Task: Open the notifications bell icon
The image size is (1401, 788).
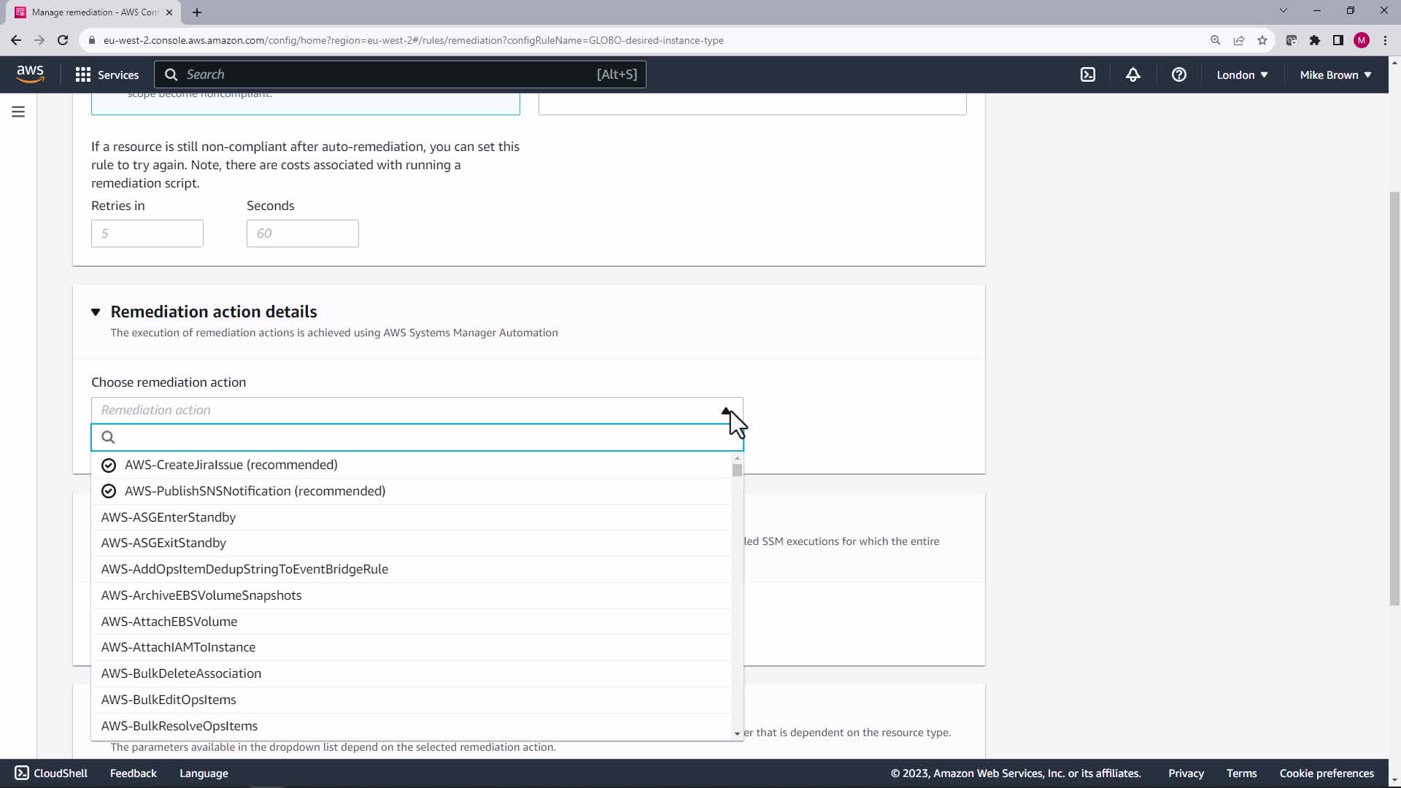Action: (x=1132, y=74)
